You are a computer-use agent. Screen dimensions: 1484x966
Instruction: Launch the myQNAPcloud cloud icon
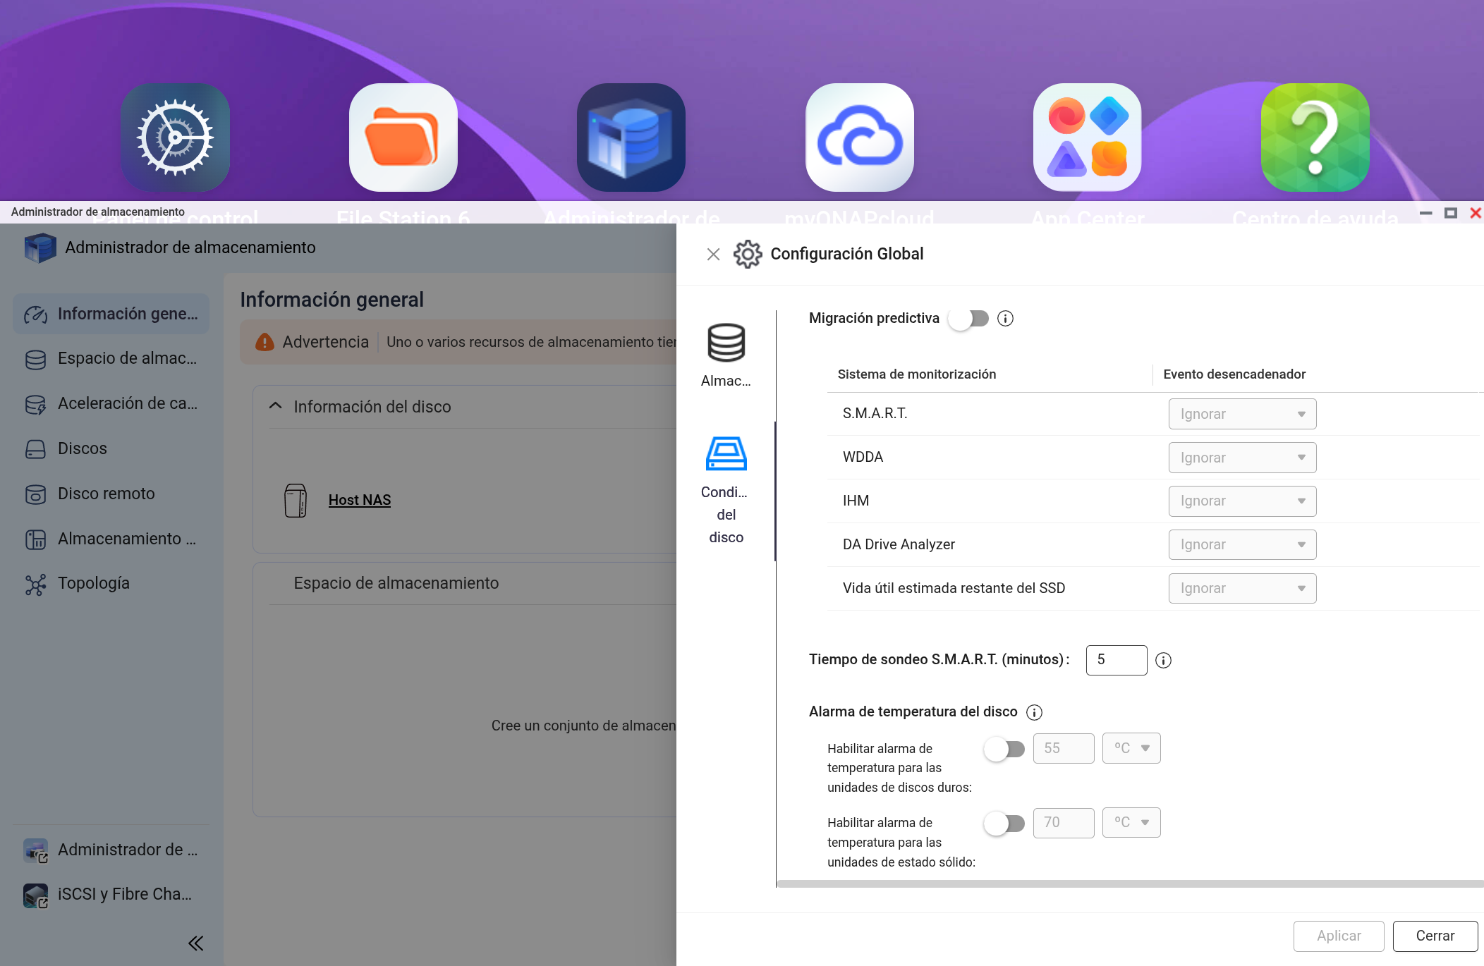pos(859,137)
